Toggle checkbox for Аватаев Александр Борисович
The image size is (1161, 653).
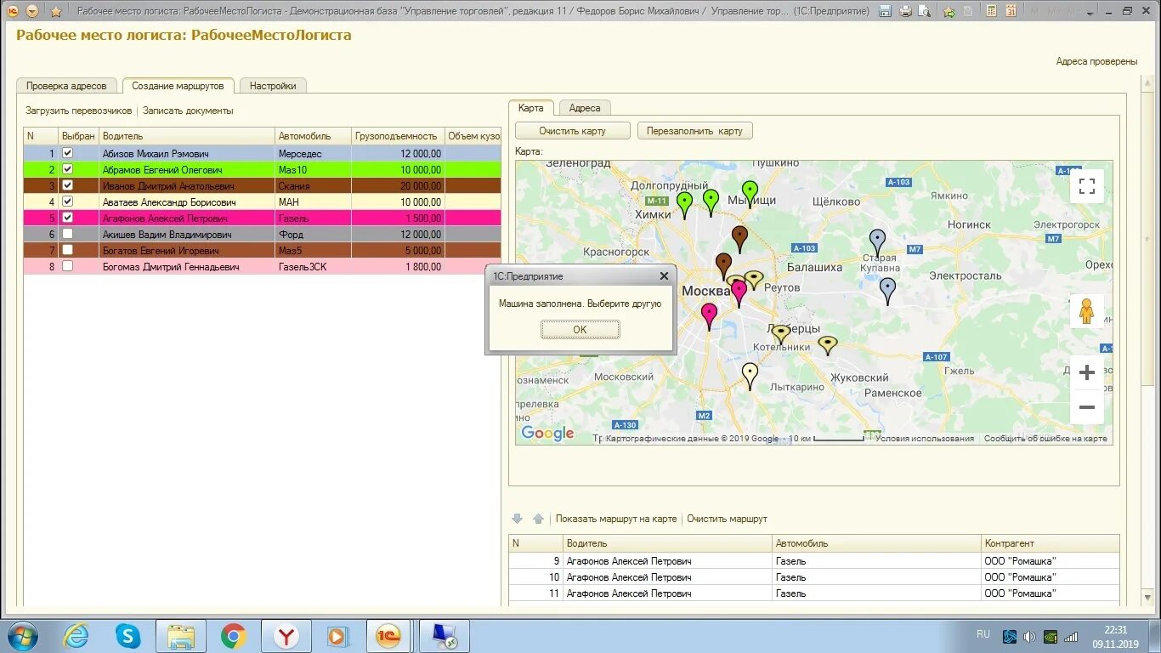(x=68, y=202)
